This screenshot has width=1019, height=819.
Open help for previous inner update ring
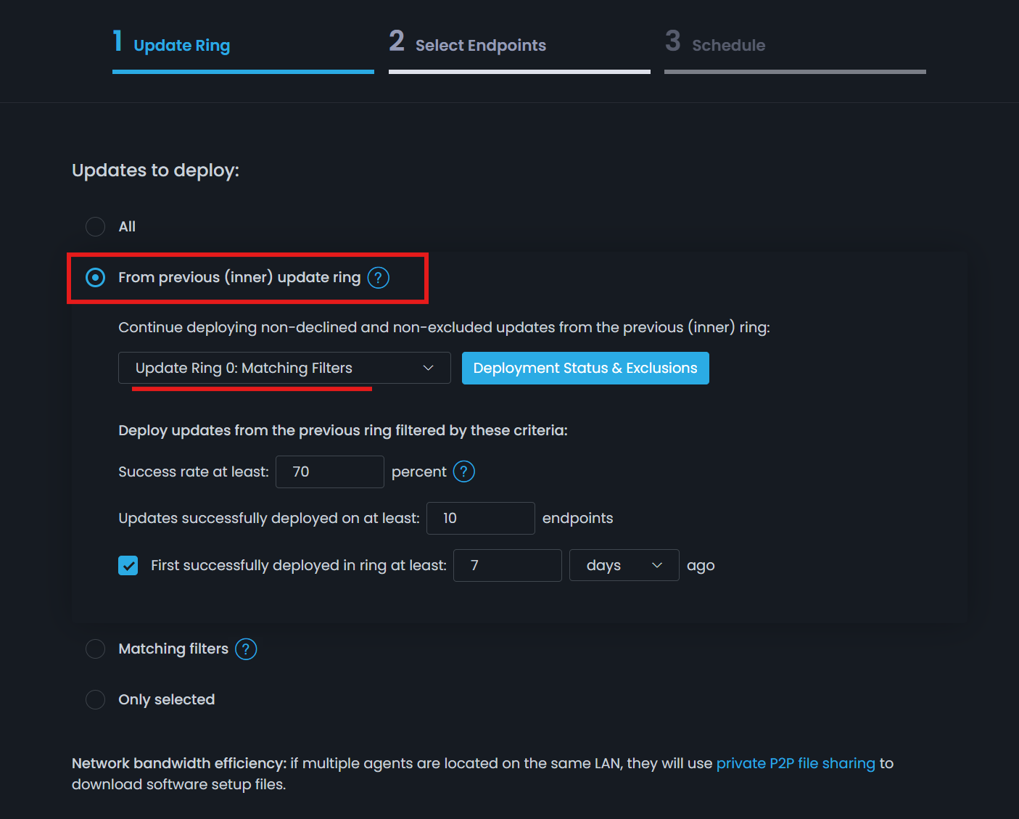click(x=378, y=277)
